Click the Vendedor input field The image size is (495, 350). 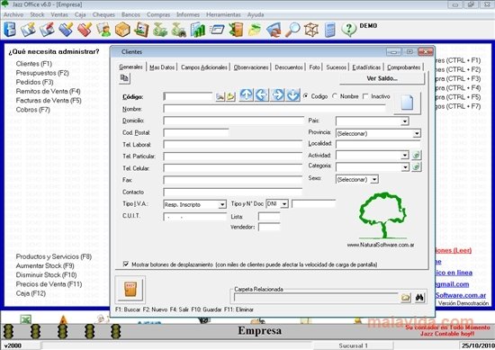click(269, 227)
